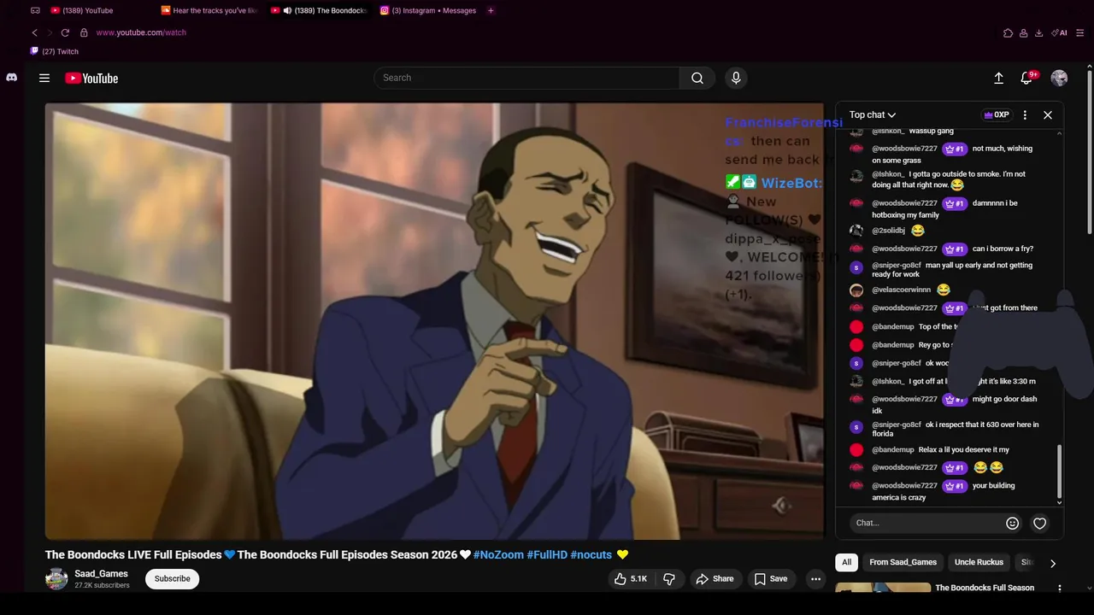The height and width of the screenshot is (615, 1094).
Task: Open the browser downloads icon
Action: pyautogui.click(x=1038, y=32)
